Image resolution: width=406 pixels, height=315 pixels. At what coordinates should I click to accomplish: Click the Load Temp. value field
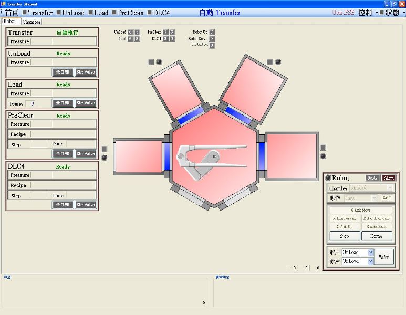pyautogui.click(x=30, y=104)
